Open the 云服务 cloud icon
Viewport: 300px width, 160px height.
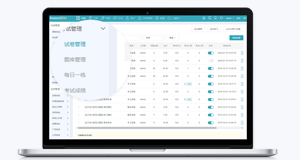169,18
